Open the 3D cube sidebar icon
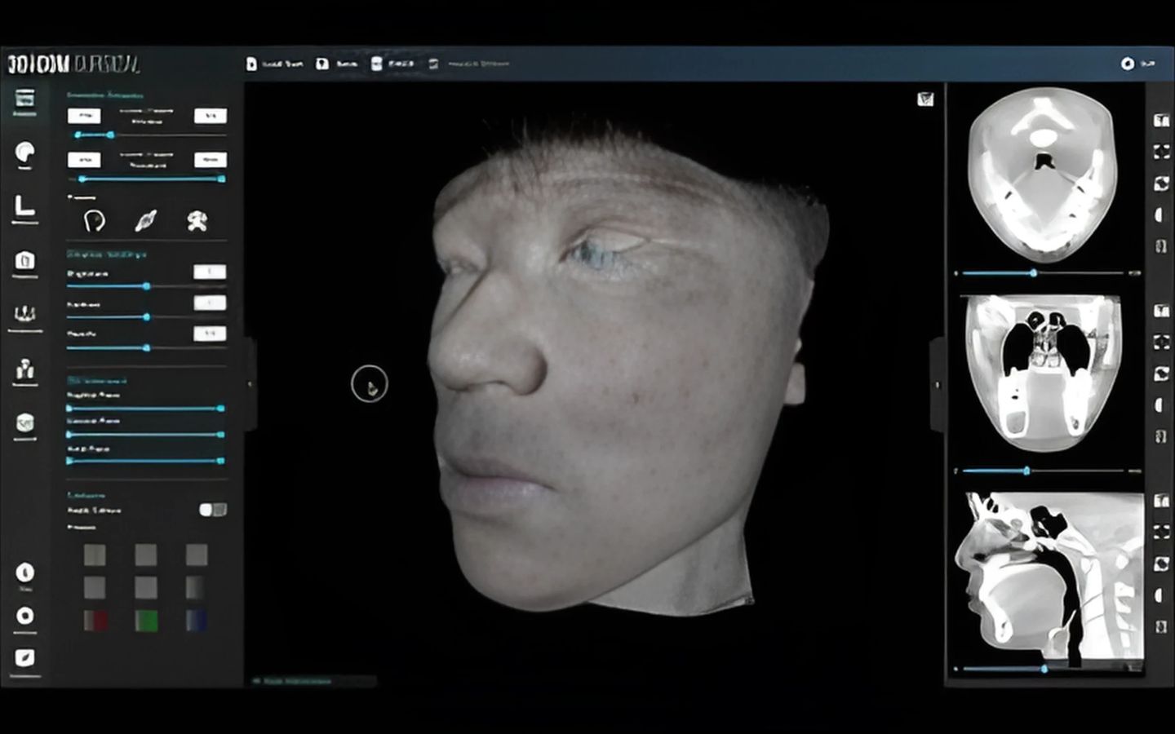The image size is (1175, 734). click(24, 422)
